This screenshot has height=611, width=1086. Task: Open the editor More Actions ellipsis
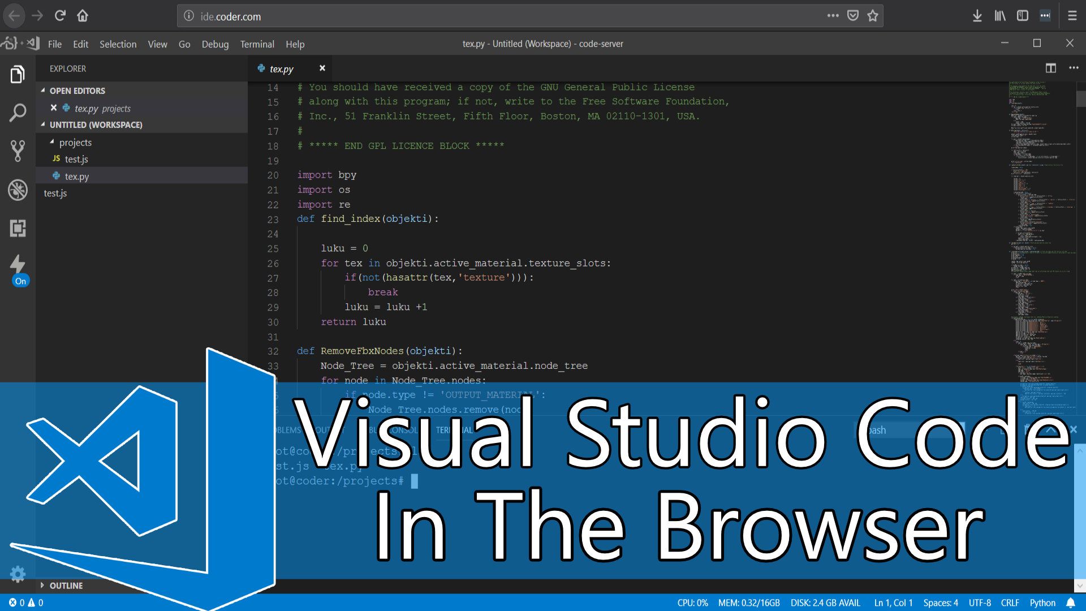coord(1074,68)
